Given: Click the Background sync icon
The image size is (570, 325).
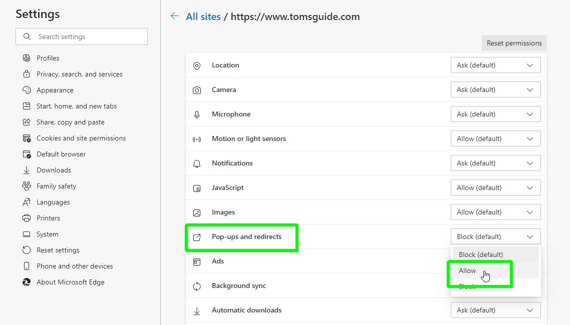Looking at the screenshot, I should click(197, 285).
